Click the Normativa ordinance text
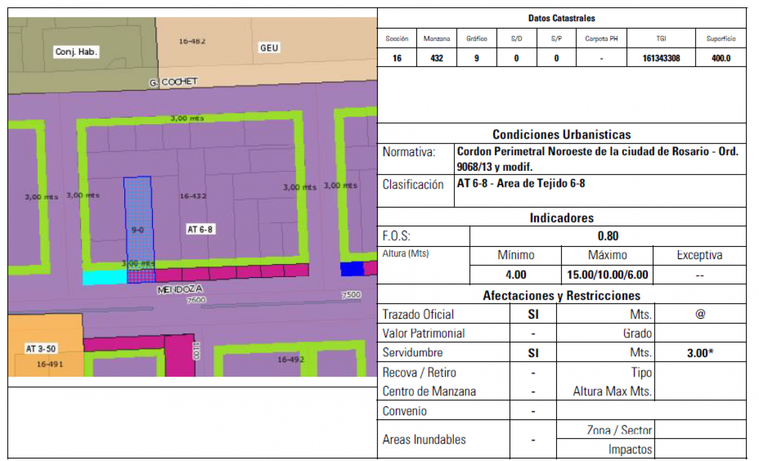The width and height of the screenshot is (759, 461). (x=597, y=159)
